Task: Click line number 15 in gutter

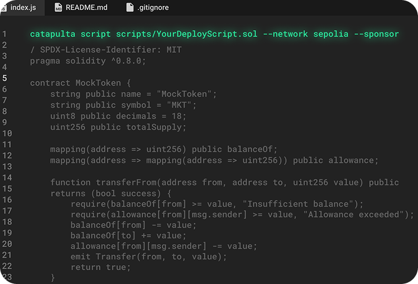Action: (x=7, y=189)
